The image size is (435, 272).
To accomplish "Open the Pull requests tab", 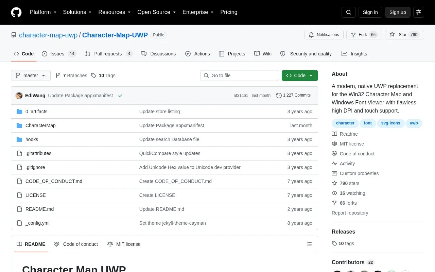I will (108, 54).
